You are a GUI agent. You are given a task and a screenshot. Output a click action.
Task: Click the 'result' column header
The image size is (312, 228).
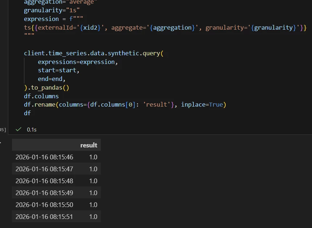(x=89, y=145)
